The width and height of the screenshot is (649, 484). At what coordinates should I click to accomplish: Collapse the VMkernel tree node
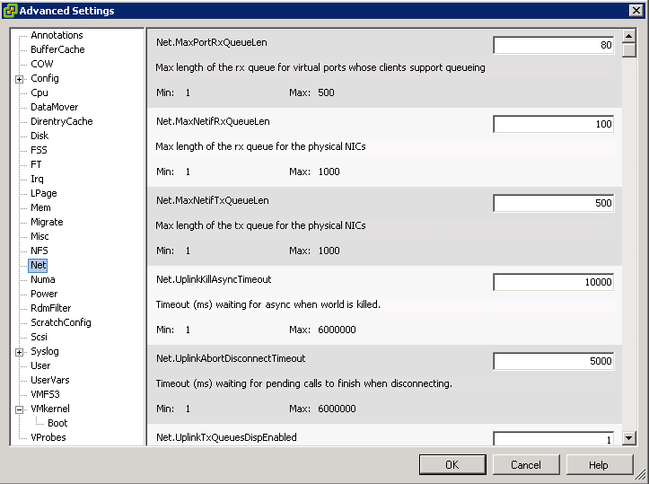[x=19, y=409]
